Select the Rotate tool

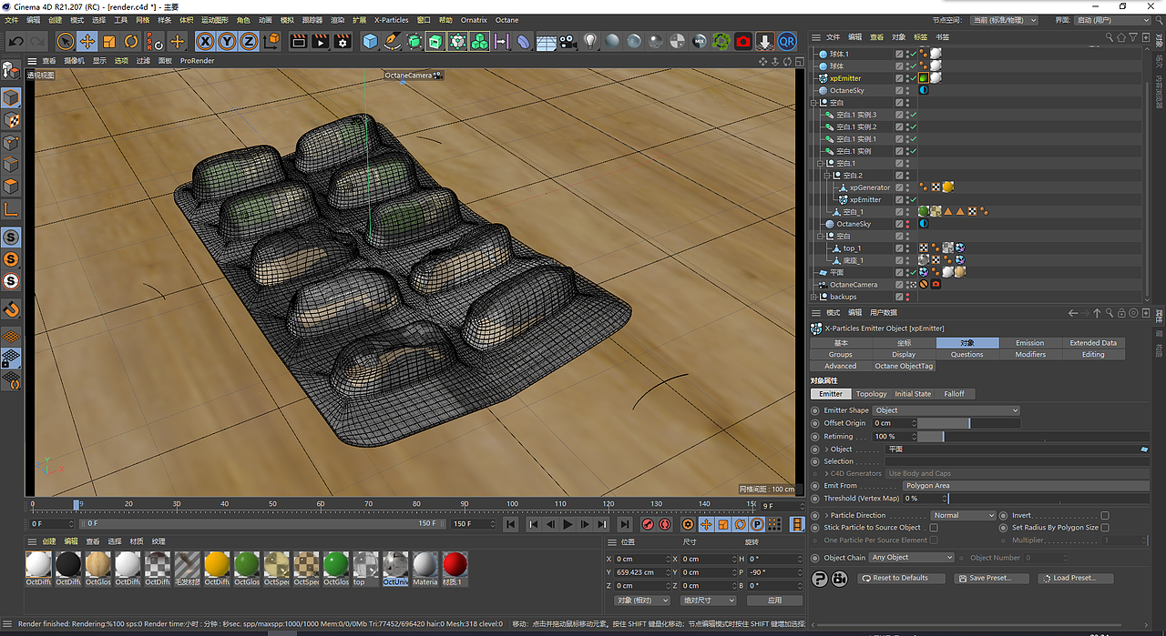click(131, 41)
